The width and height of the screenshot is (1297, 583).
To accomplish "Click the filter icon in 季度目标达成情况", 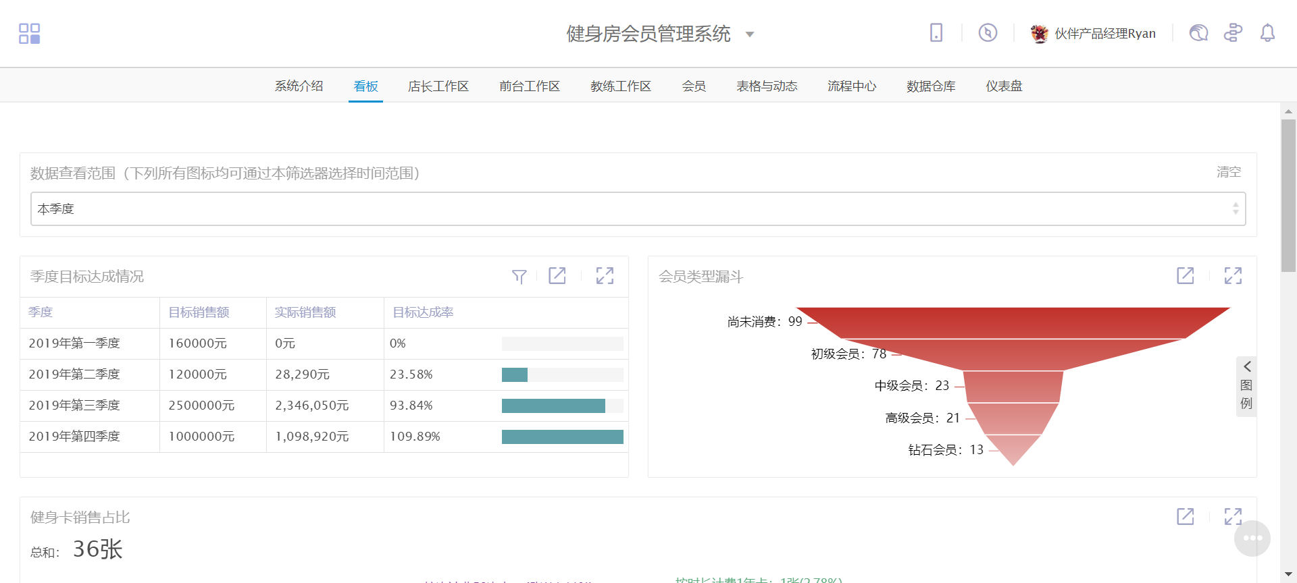I will pyautogui.click(x=519, y=276).
